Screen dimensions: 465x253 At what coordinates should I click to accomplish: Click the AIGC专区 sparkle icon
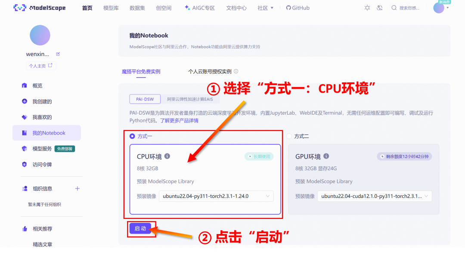pyautogui.click(x=187, y=7)
